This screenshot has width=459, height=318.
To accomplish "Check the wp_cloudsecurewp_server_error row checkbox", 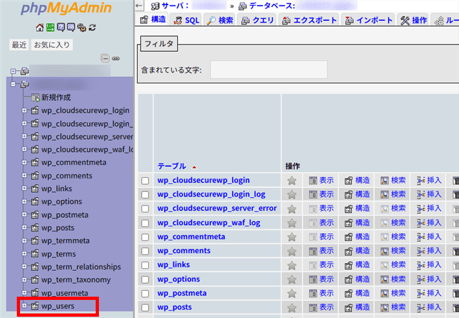I will click(x=145, y=209).
